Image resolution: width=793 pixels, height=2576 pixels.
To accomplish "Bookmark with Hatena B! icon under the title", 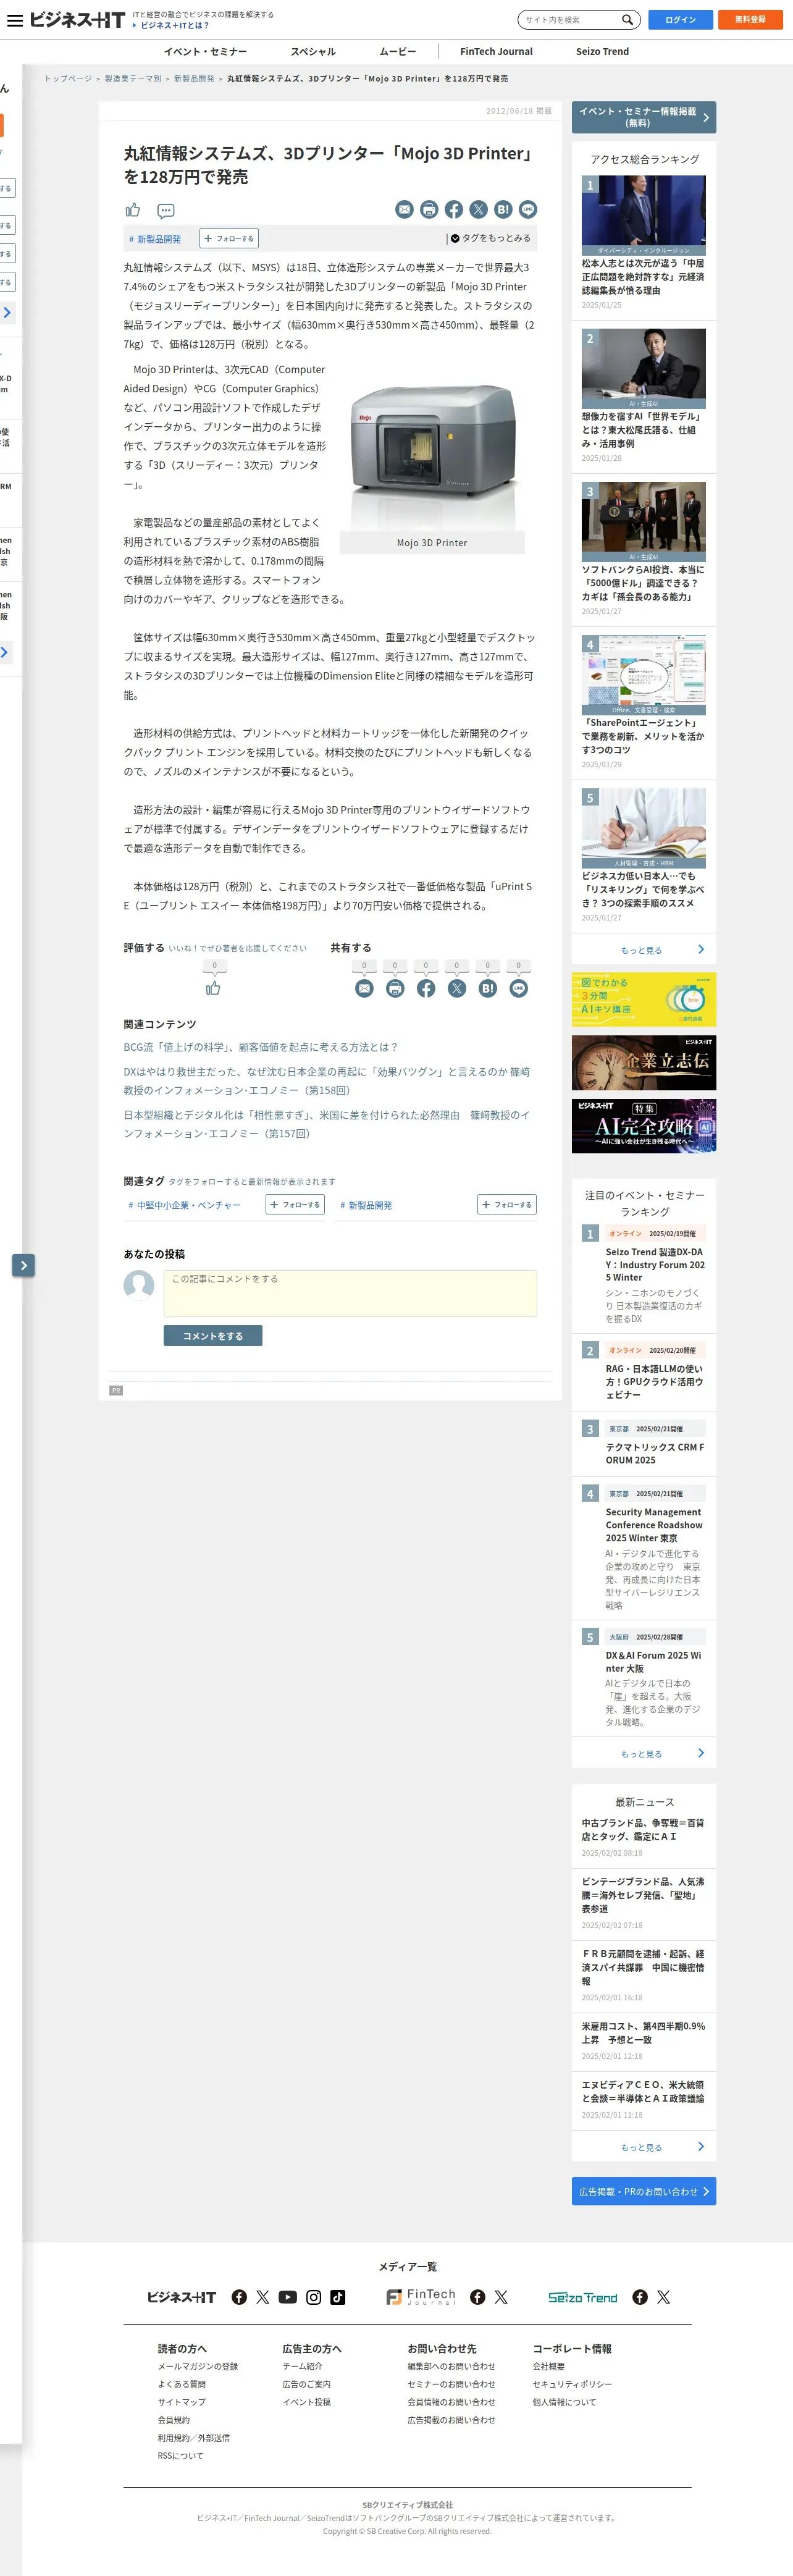I will click(x=503, y=209).
